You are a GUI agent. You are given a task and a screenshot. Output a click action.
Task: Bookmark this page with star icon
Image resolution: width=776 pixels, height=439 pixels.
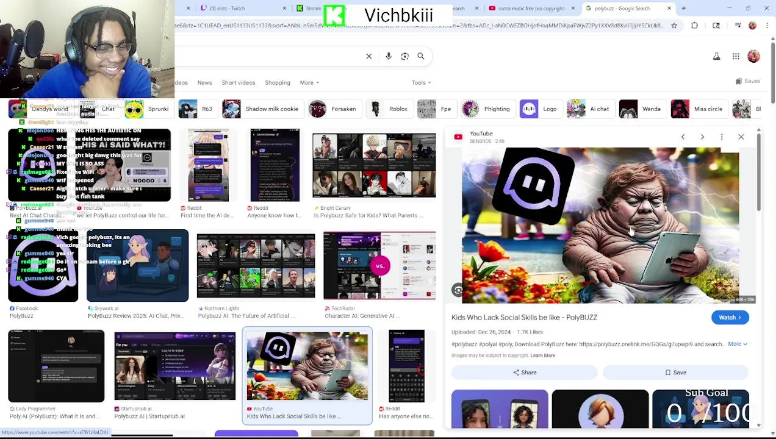(x=674, y=26)
